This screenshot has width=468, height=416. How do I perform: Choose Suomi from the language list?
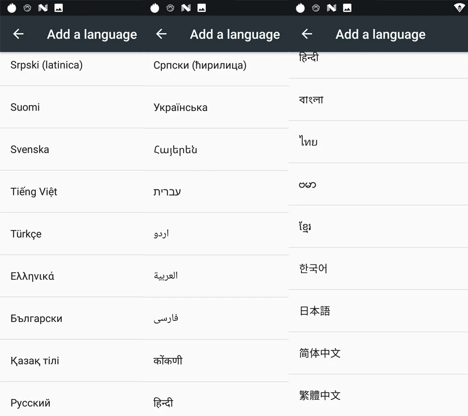coord(72,108)
